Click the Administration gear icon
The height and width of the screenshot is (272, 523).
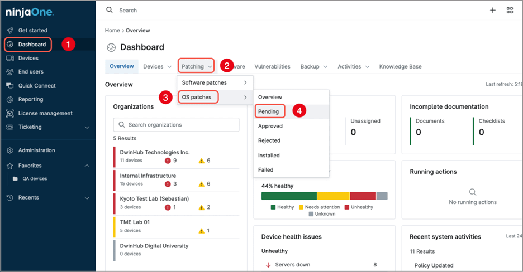tap(10, 150)
